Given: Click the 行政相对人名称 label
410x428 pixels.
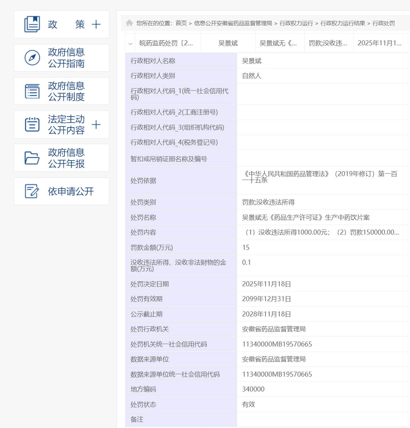Looking at the screenshot, I should [153, 61].
